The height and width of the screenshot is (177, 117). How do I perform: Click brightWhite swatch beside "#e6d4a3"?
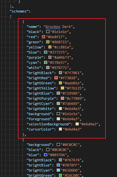click(60, 109)
